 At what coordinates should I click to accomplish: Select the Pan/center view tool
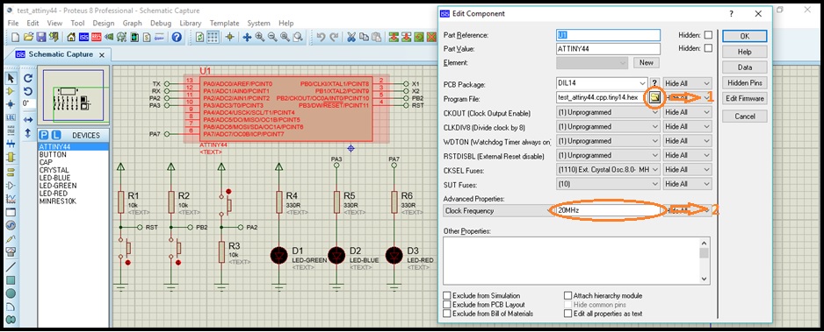coord(247,37)
